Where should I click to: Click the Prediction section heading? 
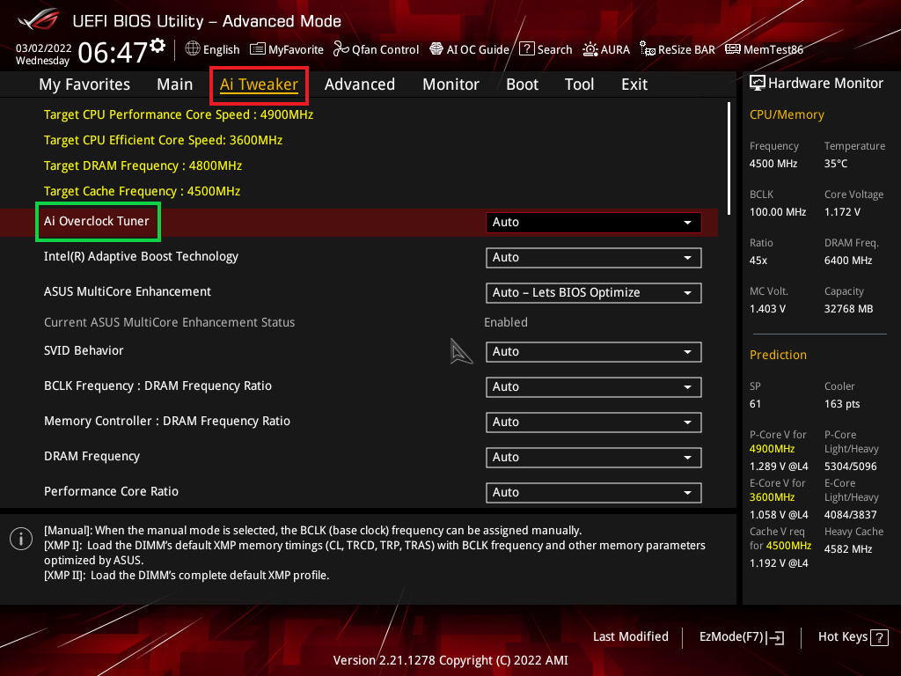(778, 355)
